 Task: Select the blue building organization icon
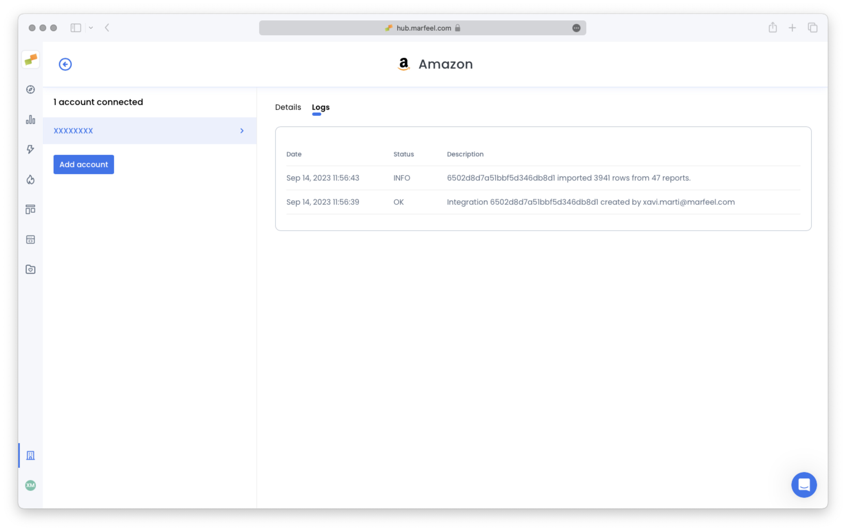(x=31, y=455)
